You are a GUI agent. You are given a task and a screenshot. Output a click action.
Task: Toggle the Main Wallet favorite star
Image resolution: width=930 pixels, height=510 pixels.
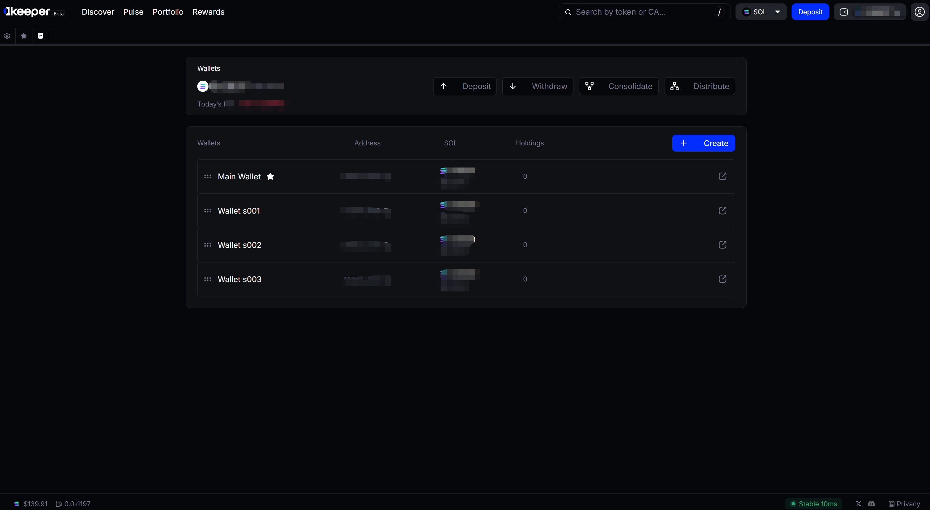(x=270, y=176)
